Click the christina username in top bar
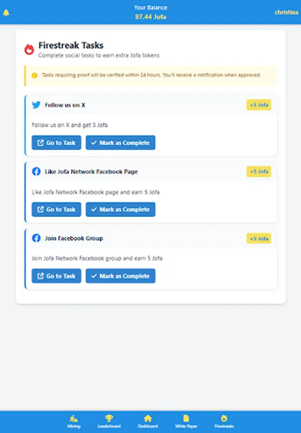 [x=286, y=12]
